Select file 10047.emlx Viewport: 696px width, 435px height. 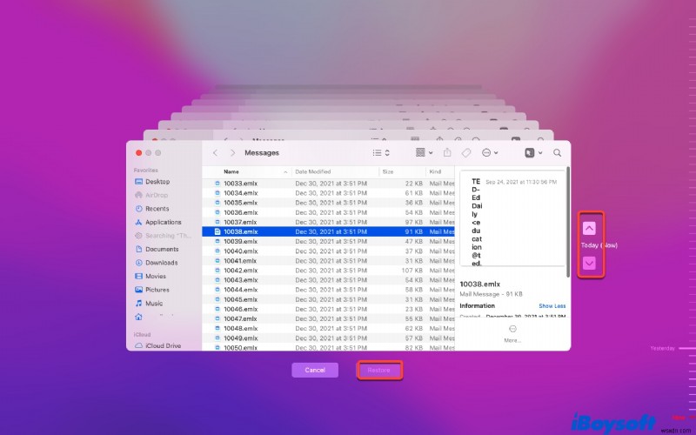pyautogui.click(x=329, y=318)
